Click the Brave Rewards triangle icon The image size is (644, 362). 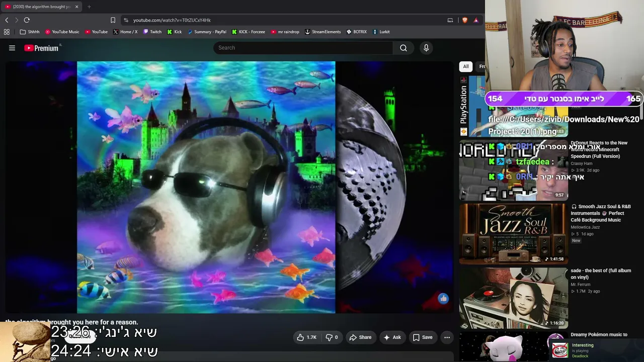point(476,20)
